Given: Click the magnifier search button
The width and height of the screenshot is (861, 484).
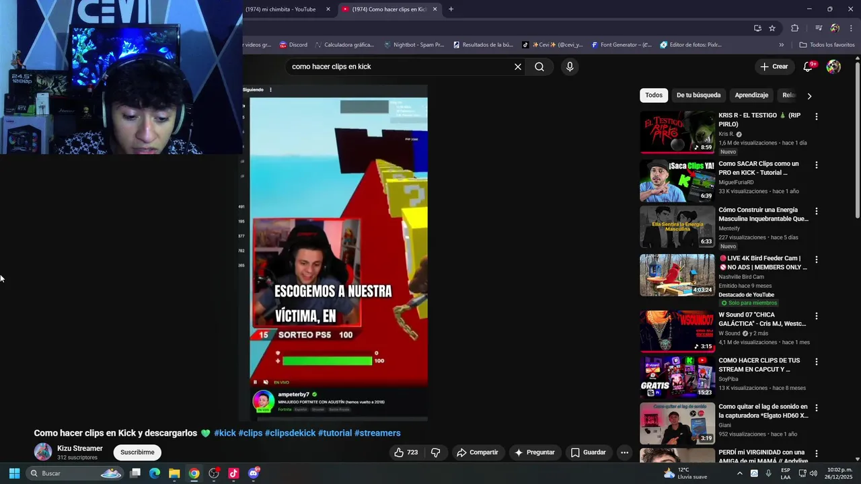Looking at the screenshot, I should [539, 67].
